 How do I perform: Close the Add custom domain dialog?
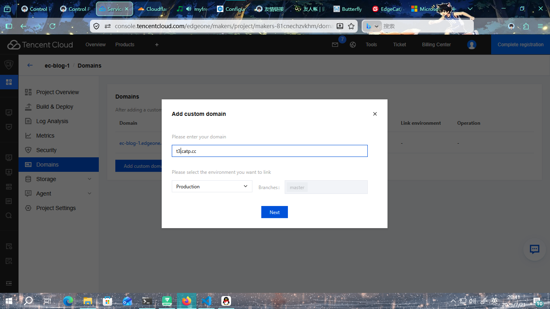click(x=375, y=114)
